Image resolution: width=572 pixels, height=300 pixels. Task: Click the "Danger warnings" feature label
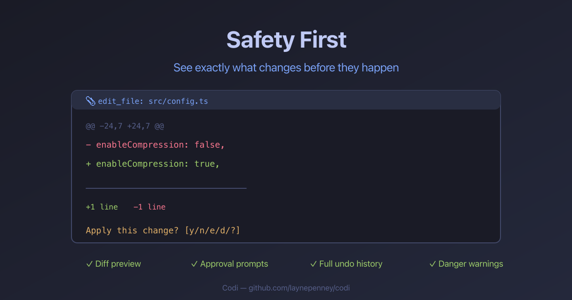[470, 264]
